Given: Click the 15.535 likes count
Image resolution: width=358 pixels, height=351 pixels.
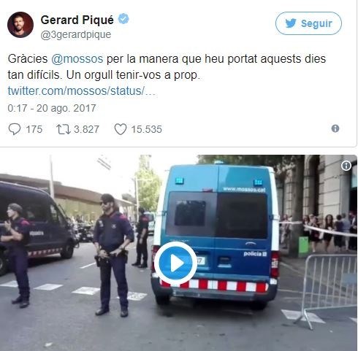Looking at the screenshot, I should pyautogui.click(x=146, y=129).
